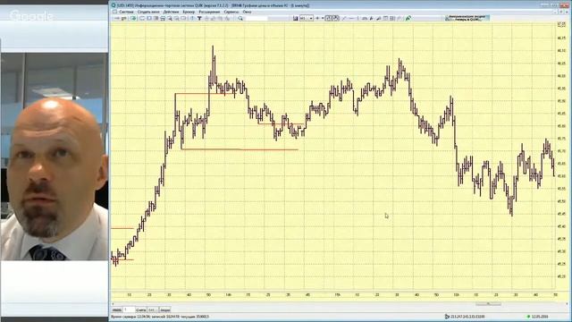Screen dimensions: 572x322
Task: Open the chart interval dropdown
Action: (311, 18)
